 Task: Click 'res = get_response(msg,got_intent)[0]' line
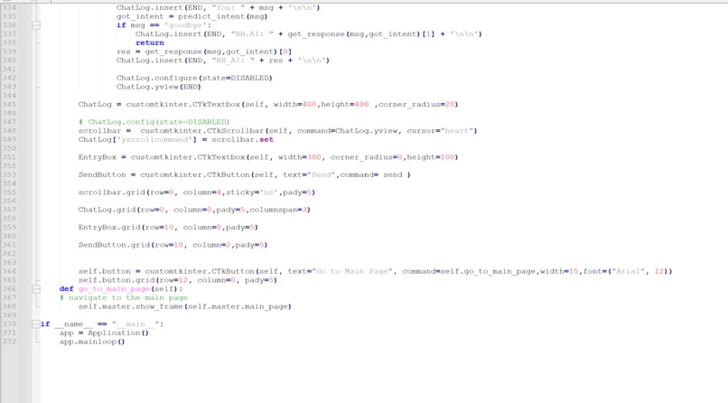click(204, 52)
